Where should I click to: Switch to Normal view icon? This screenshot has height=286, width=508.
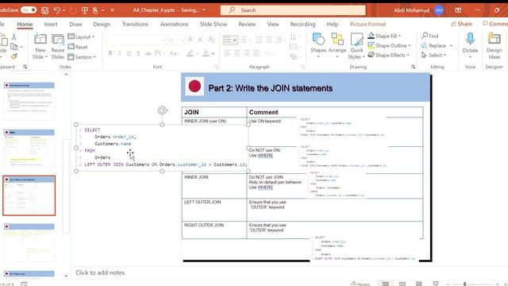point(386,284)
